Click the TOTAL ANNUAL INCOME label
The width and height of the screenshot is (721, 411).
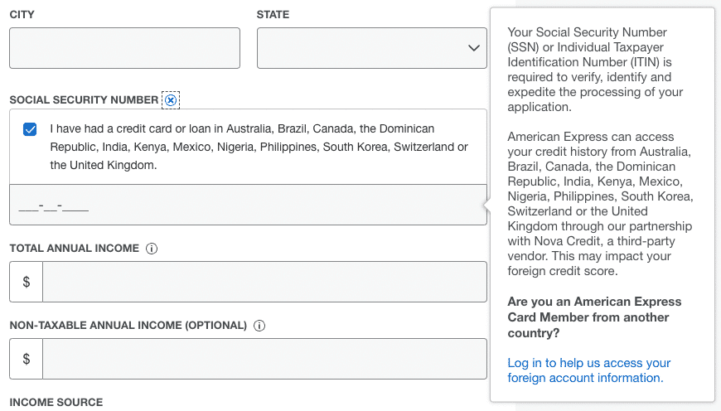coord(74,249)
